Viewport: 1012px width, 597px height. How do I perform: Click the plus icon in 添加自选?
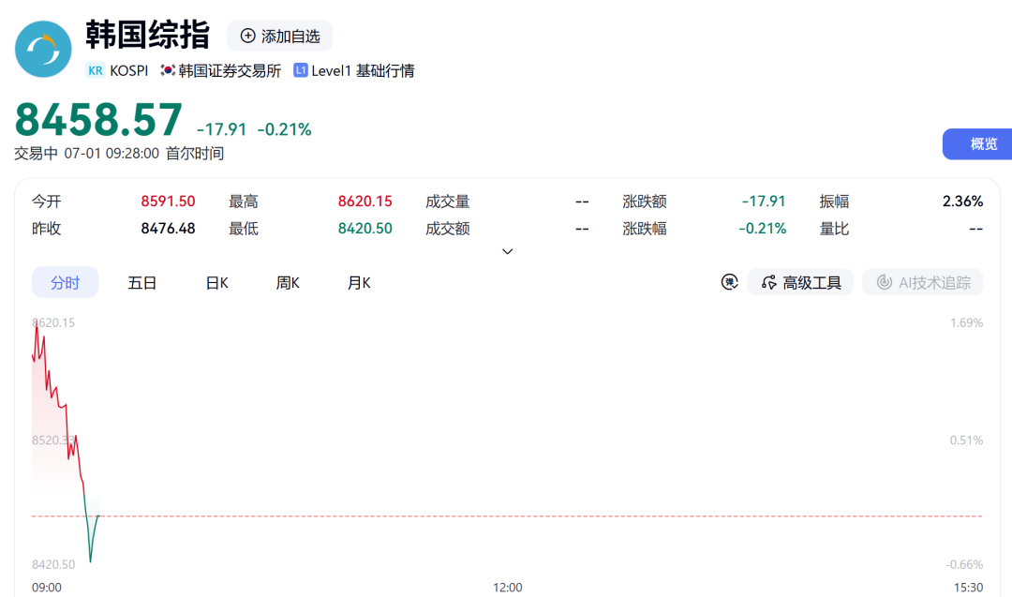(x=247, y=36)
